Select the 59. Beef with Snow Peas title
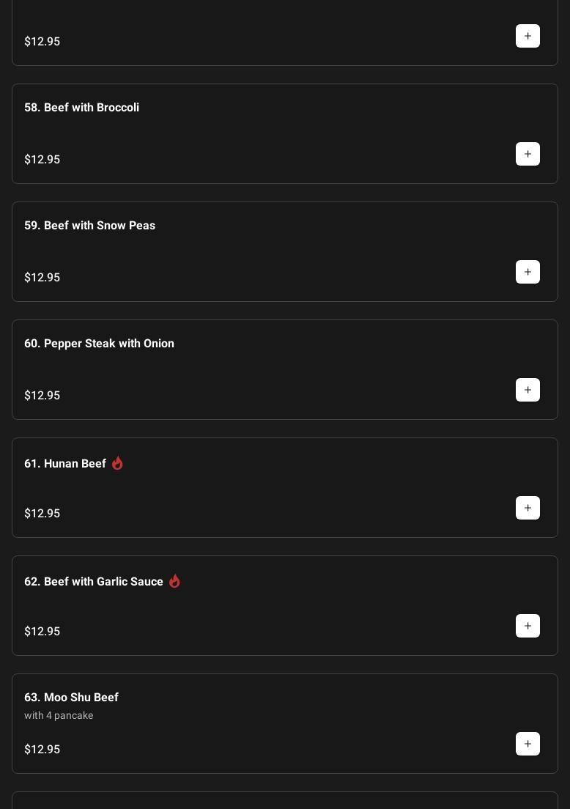Viewport: 570px width, 809px height. [89, 226]
